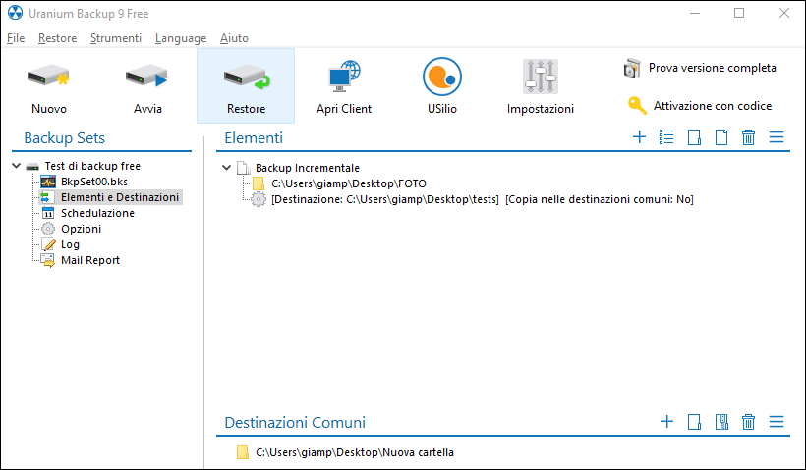Click the Restore drive icon in toolbar
The width and height of the screenshot is (806, 470).
click(246, 78)
